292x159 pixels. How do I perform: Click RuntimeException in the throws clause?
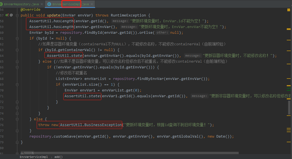pyautogui.click(x=128, y=15)
